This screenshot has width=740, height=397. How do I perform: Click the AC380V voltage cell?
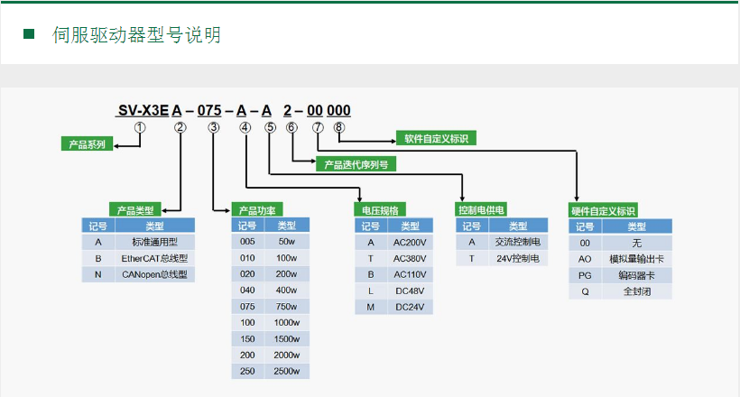tap(410, 258)
